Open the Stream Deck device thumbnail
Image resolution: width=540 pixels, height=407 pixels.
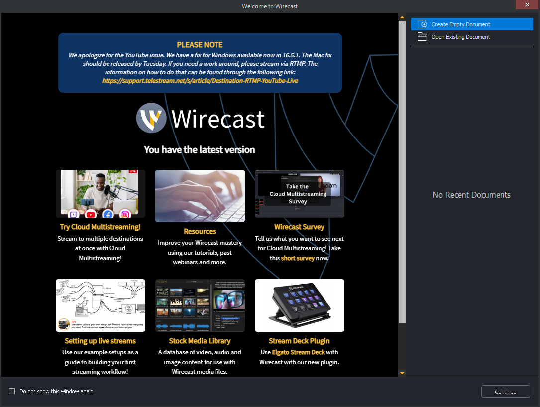(x=300, y=306)
